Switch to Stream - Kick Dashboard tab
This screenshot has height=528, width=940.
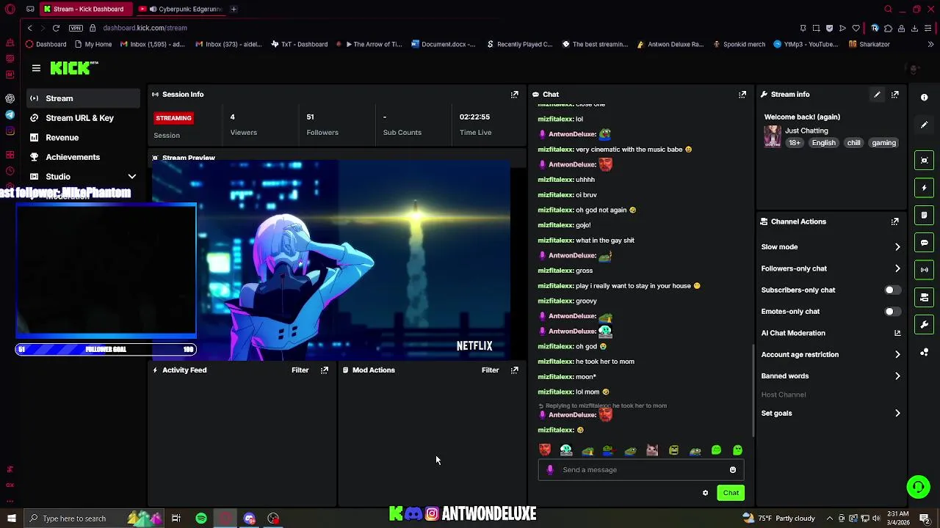[87, 10]
